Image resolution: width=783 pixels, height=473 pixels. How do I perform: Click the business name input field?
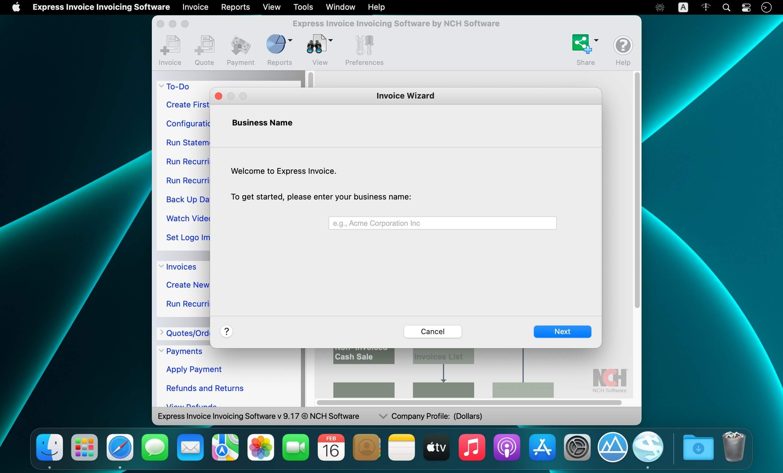coord(442,223)
